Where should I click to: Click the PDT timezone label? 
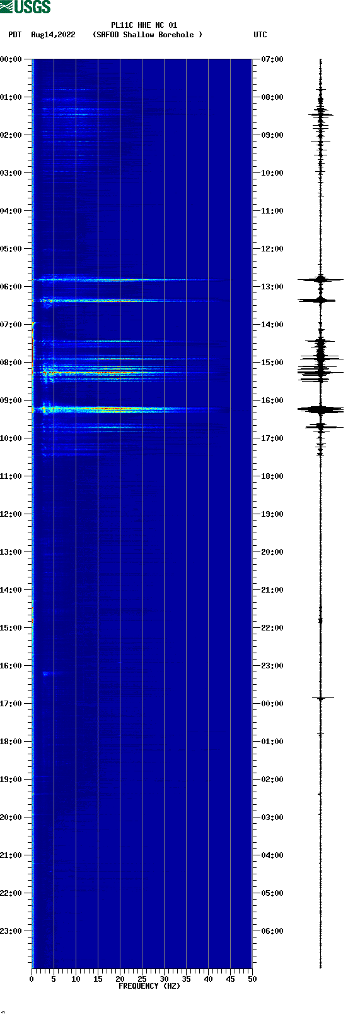point(14,35)
